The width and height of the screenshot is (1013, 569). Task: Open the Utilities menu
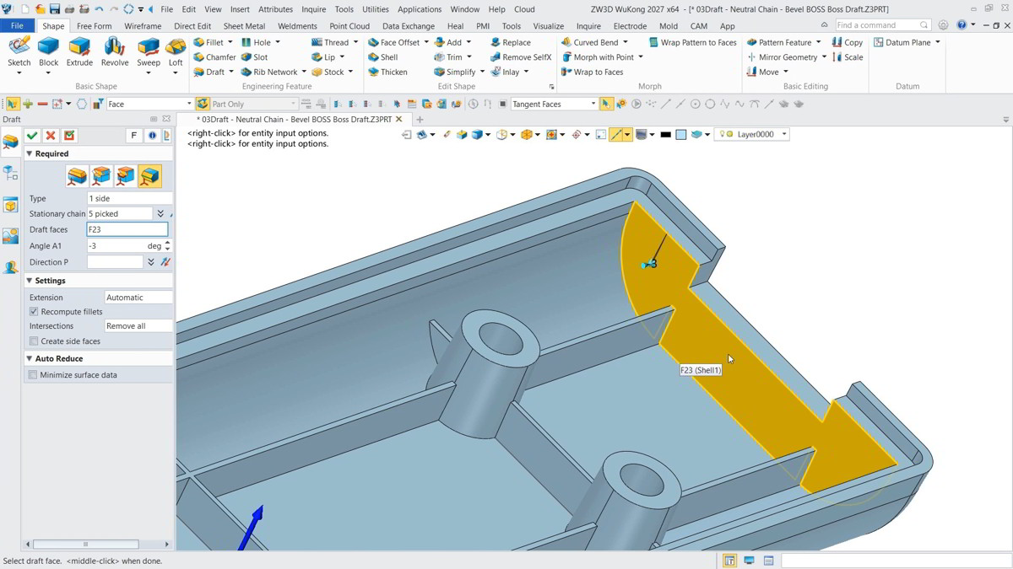coord(376,9)
